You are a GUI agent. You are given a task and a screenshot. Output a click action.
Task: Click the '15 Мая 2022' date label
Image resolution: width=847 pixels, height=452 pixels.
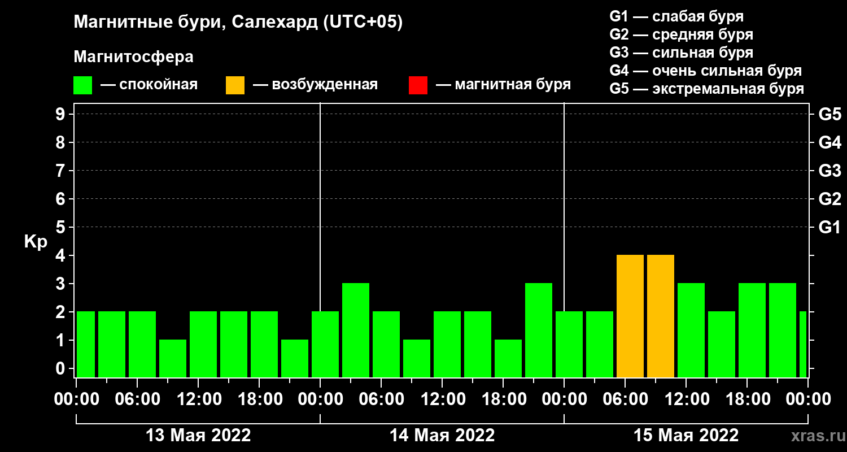(x=686, y=436)
